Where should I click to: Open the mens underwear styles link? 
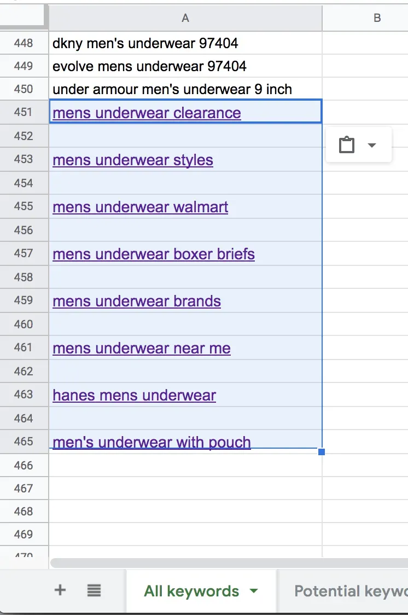(x=133, y=160)
